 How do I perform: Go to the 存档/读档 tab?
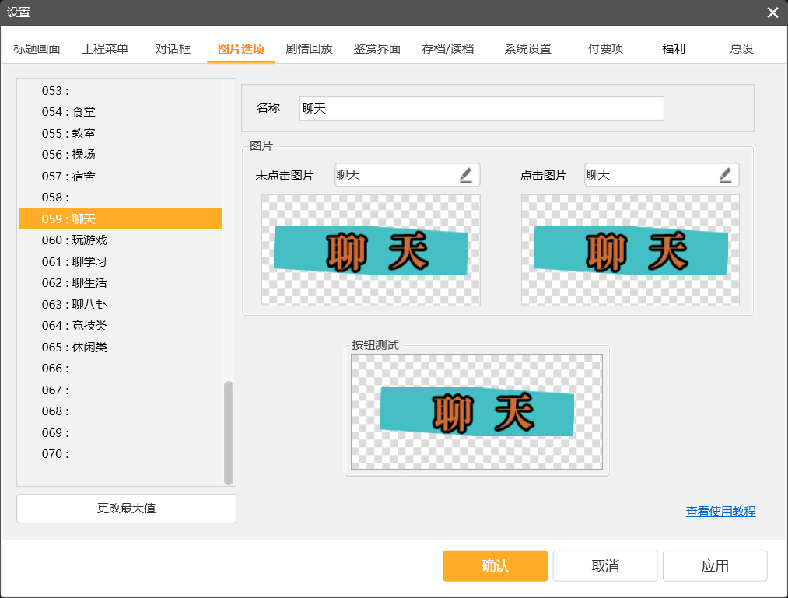(x=447, y=48)
